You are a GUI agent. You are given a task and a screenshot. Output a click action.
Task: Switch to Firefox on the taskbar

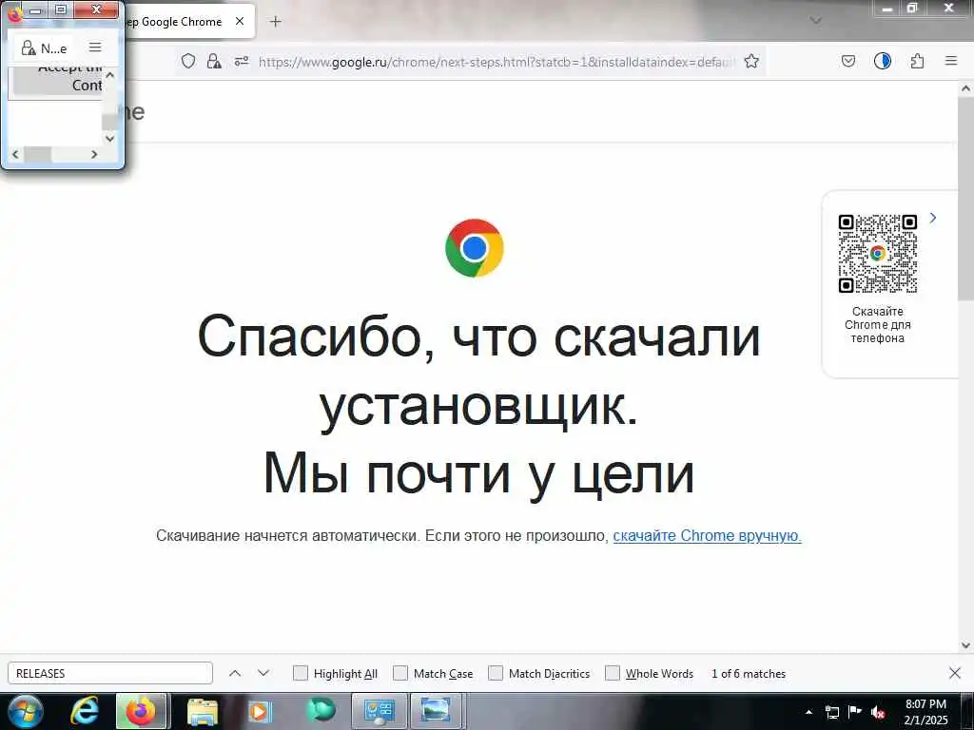(141, 711)
